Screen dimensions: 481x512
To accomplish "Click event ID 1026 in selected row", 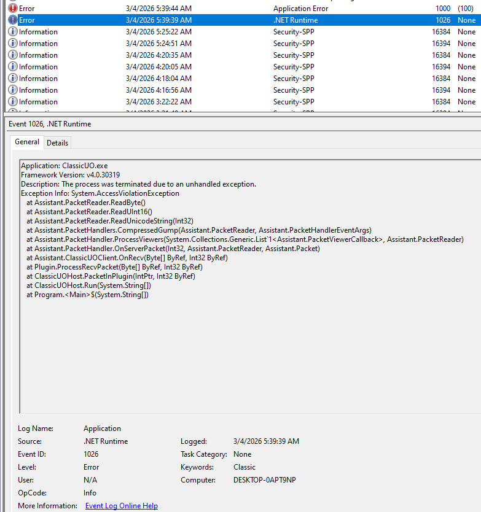I will pyautogui.click(x=443, y=20).
